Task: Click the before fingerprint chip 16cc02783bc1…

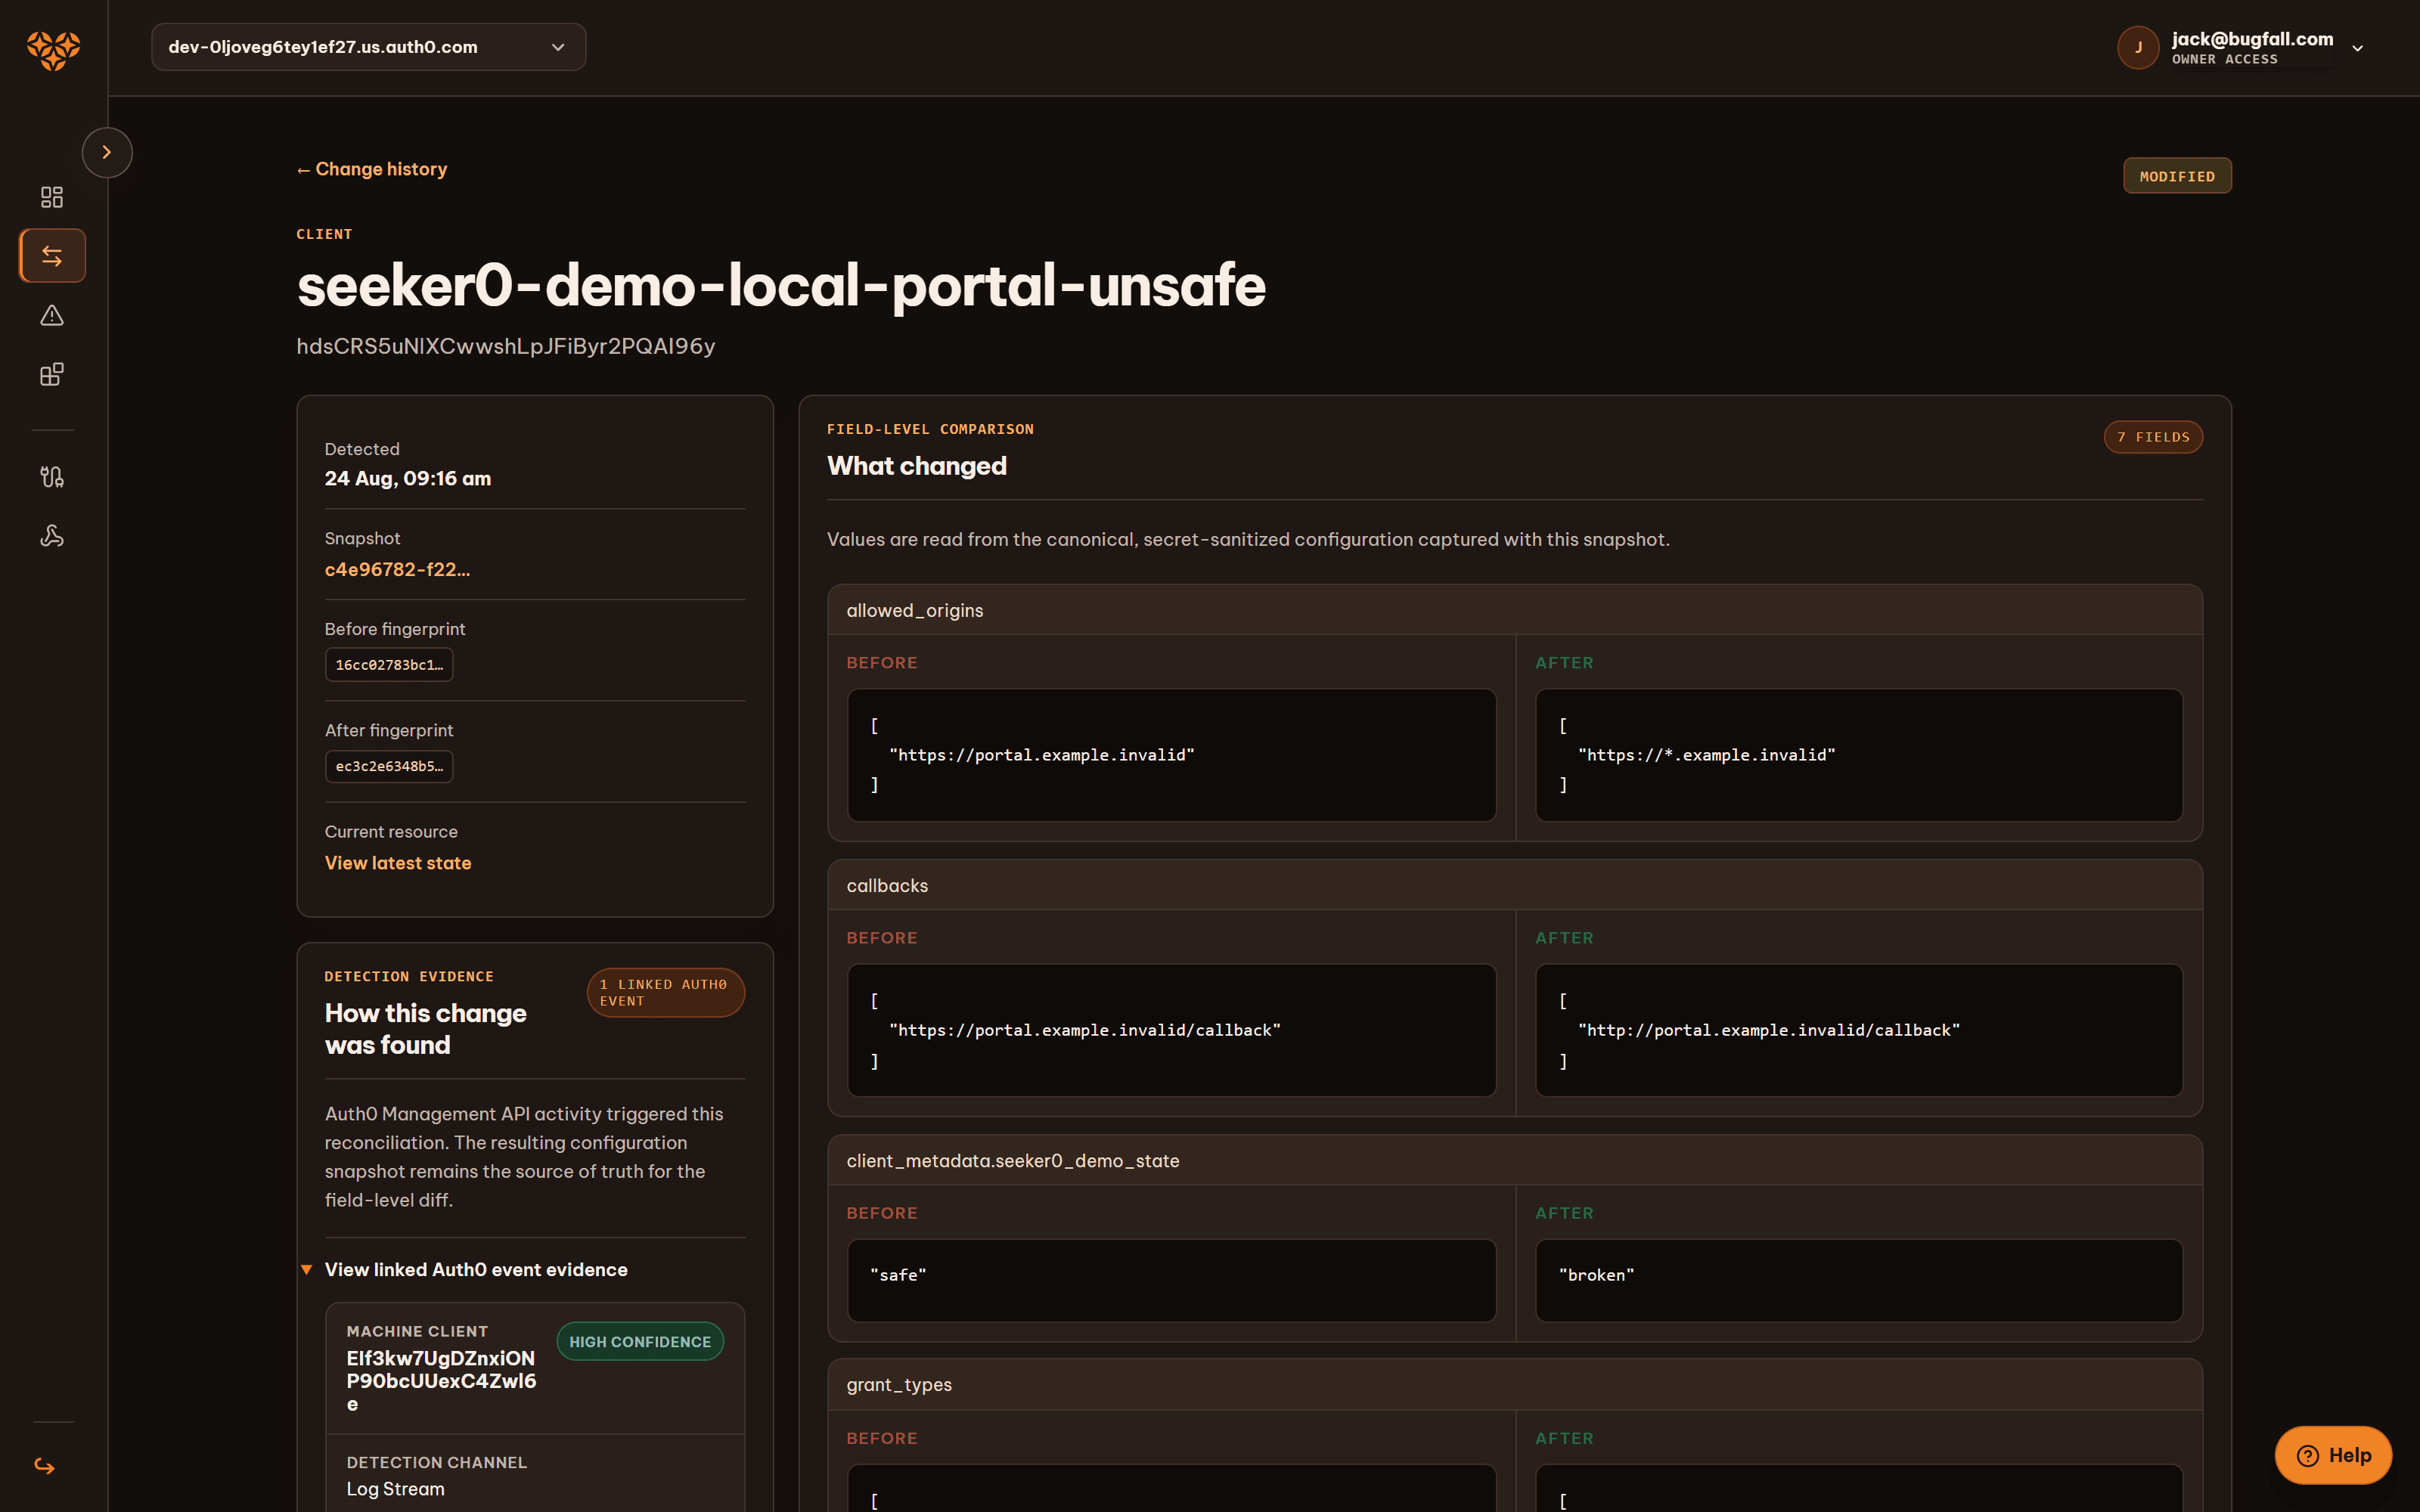Action: [x=389, y=665]
